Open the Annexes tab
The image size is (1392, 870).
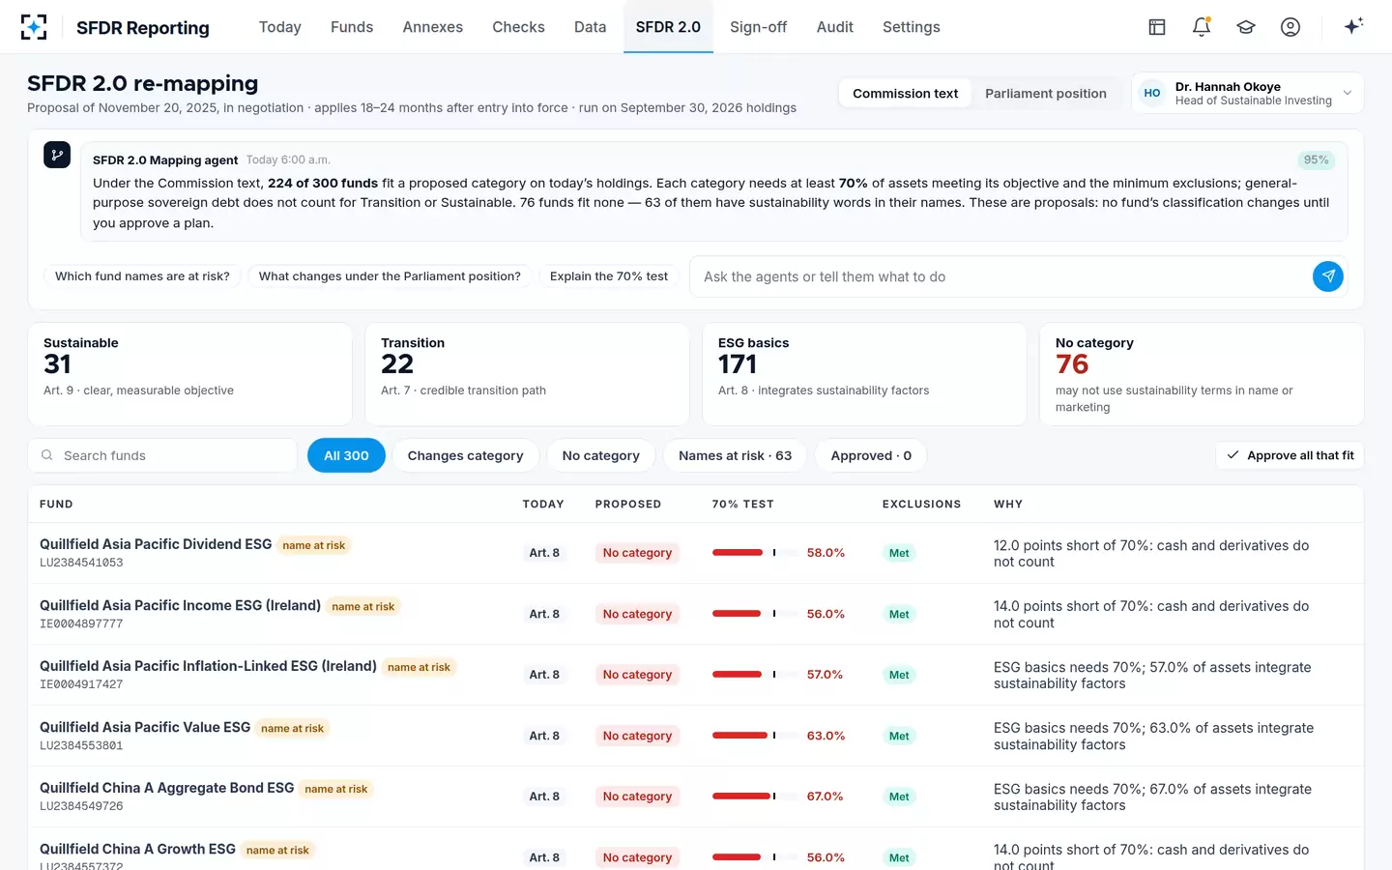coord(433,27)
